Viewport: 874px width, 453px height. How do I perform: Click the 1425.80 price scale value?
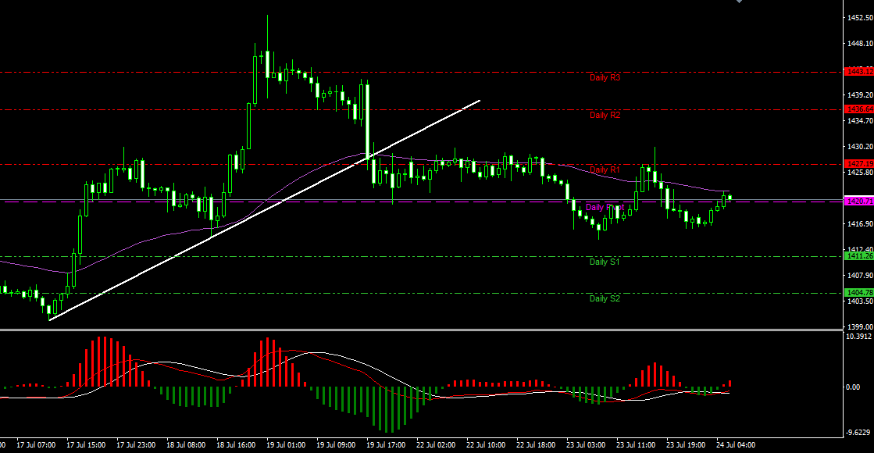point(860,173)
